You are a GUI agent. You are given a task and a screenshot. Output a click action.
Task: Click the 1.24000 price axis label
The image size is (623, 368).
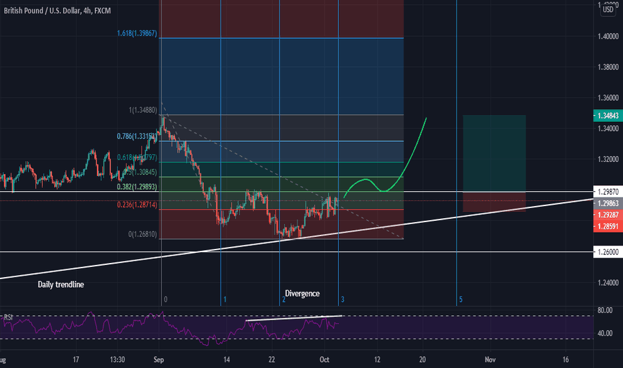click(x=608, y=282)
